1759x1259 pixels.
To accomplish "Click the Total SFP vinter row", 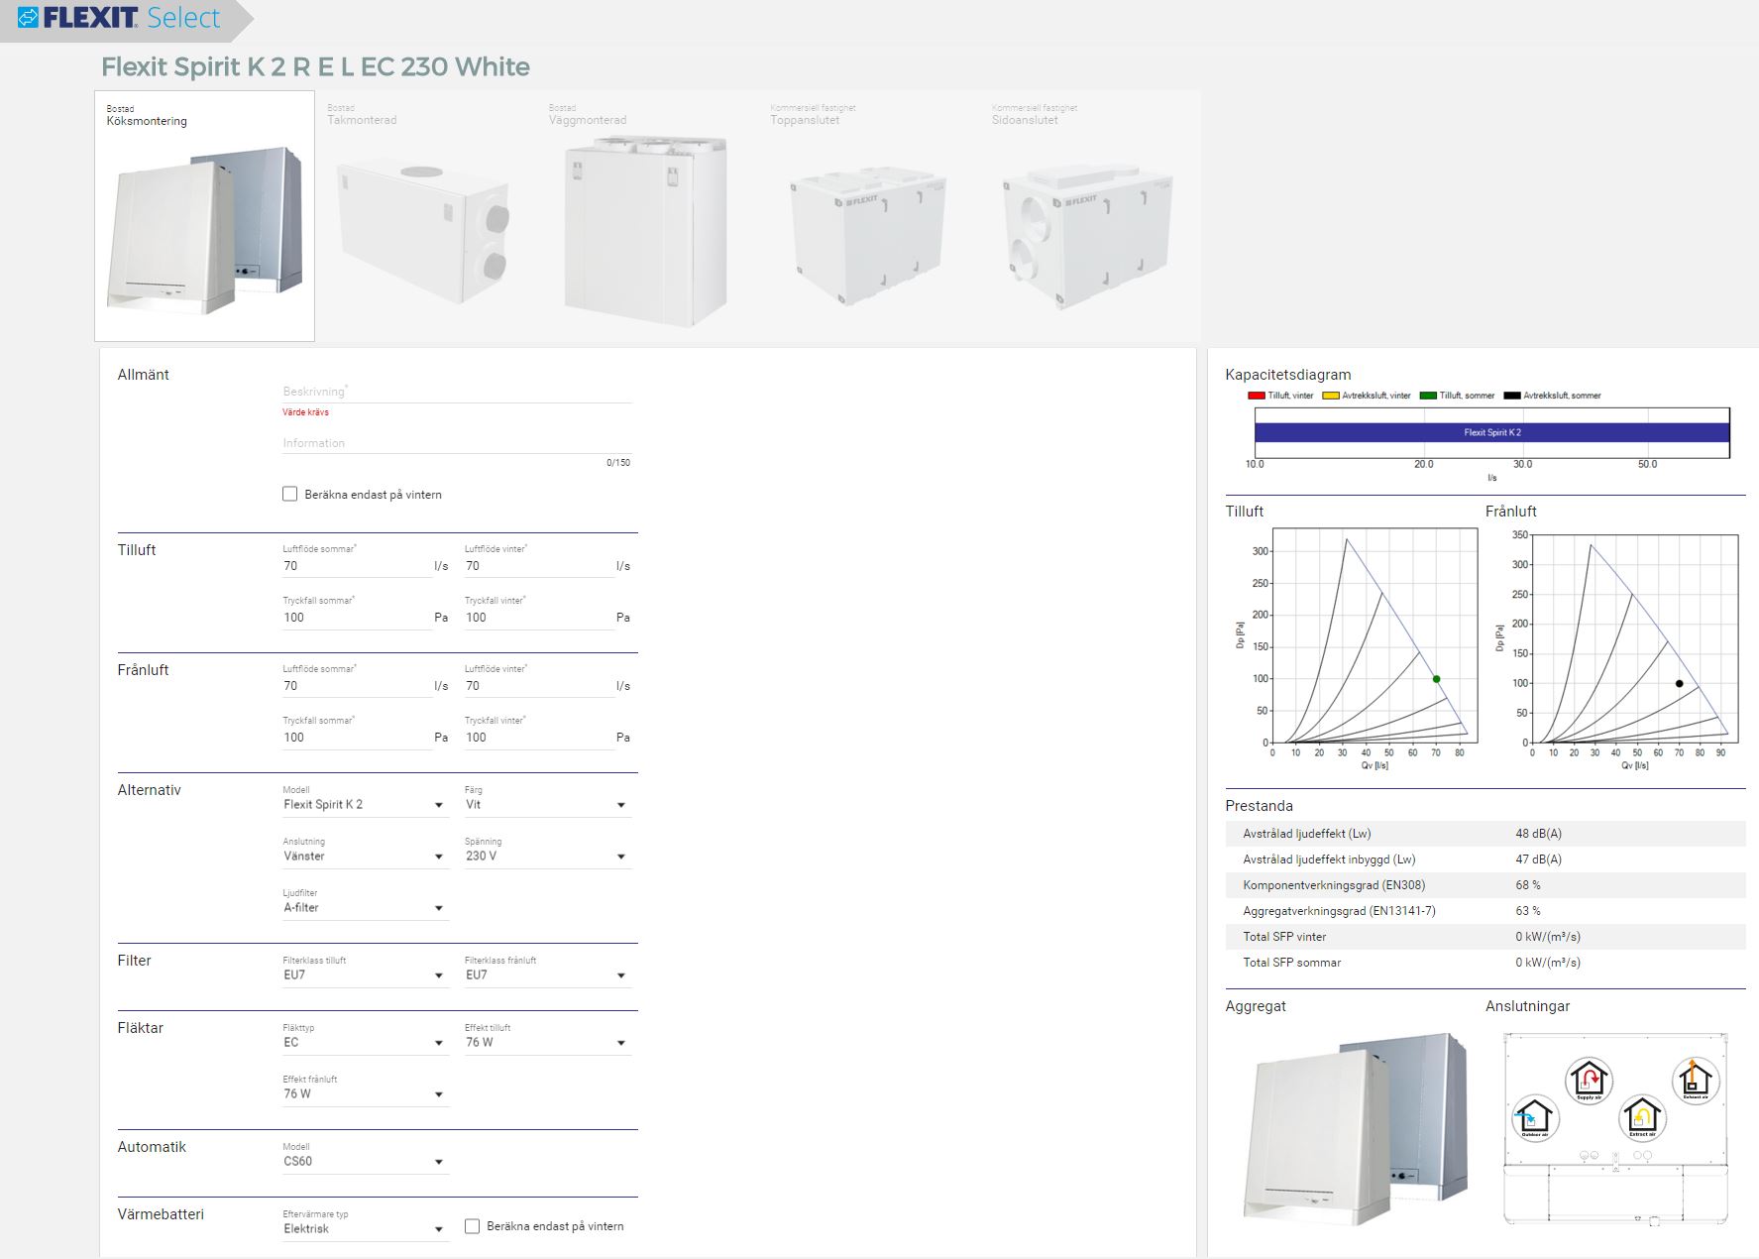I will (x=1485, y=937).
